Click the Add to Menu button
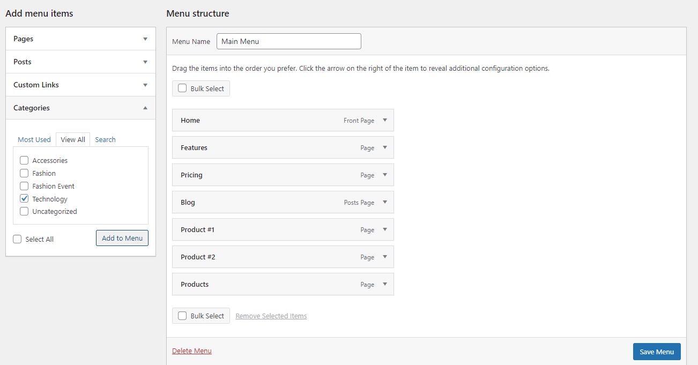This screenshot has width=698, height=365. [122, 238]
